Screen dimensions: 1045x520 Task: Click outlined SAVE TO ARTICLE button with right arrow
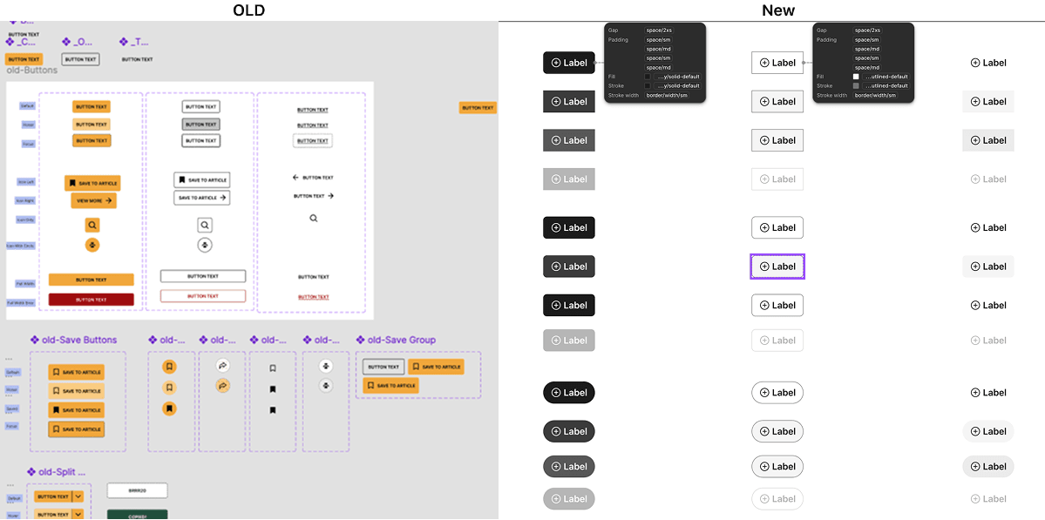point(202,198)
